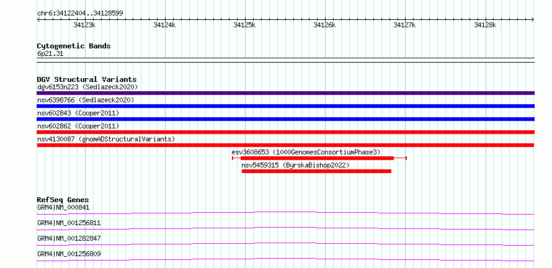Open the nsv5459315 (ByrskaBishop2022) label
Image resolution: width=552 pixels, height=268 pixels.
click(295, 165)
